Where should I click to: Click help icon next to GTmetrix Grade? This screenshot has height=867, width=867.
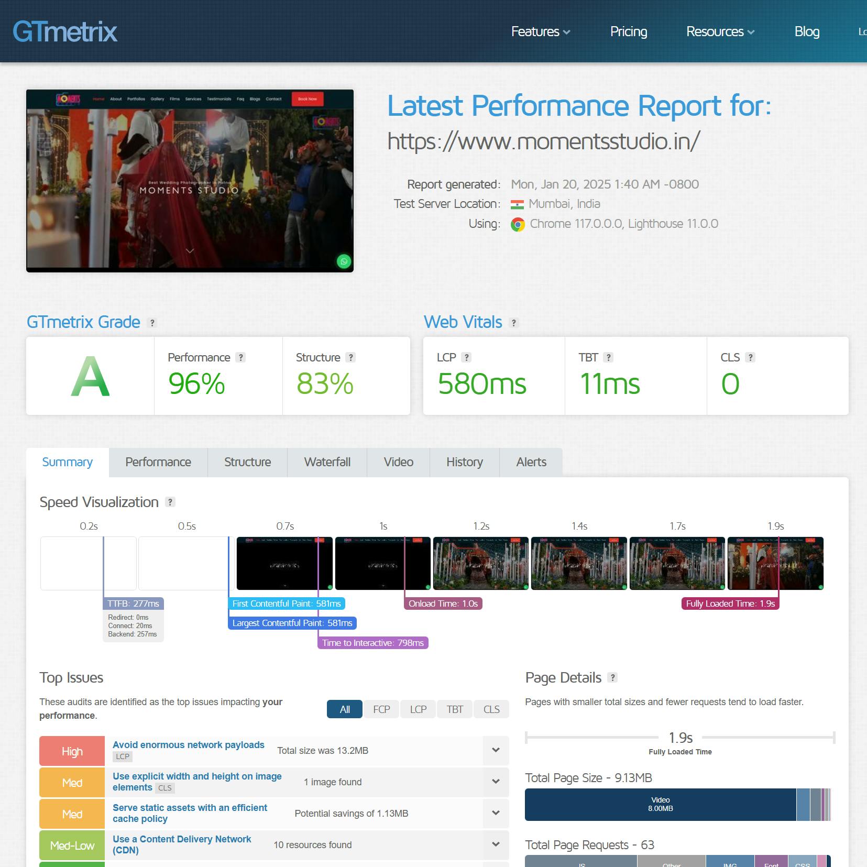[x=152, y=323]
